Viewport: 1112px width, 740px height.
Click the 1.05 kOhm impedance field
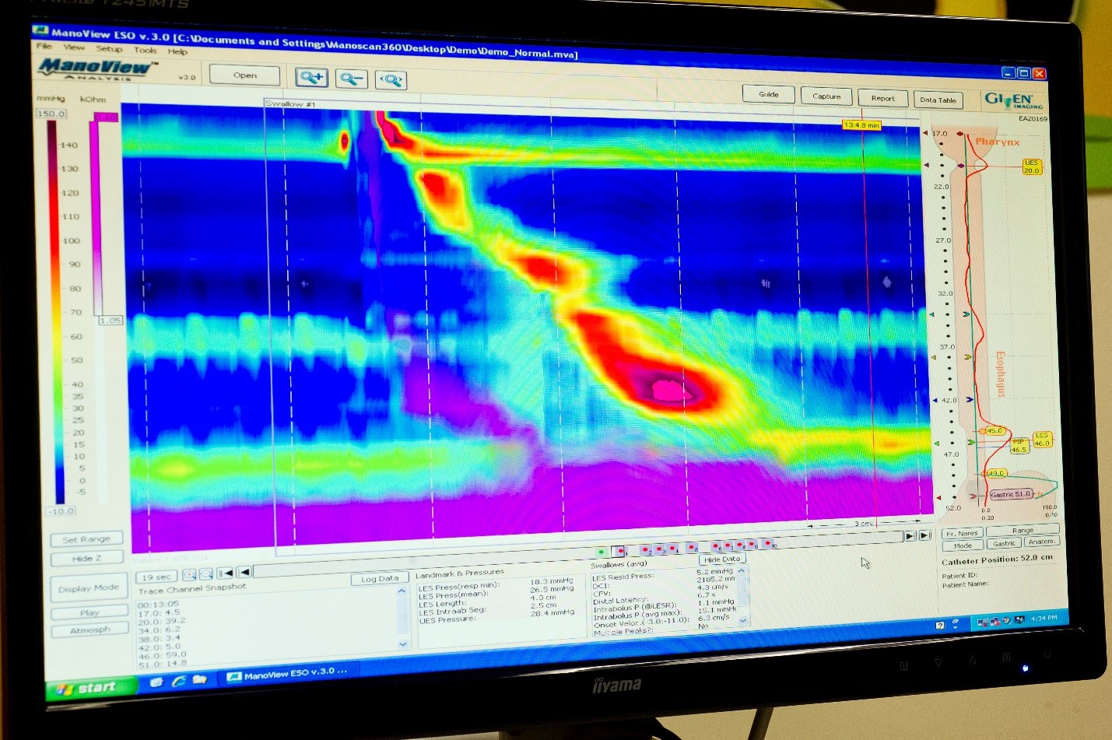pyautogui.click(x=110, y=320)
